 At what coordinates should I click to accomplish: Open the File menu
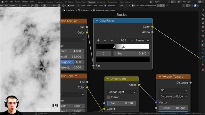click(6, 2)
